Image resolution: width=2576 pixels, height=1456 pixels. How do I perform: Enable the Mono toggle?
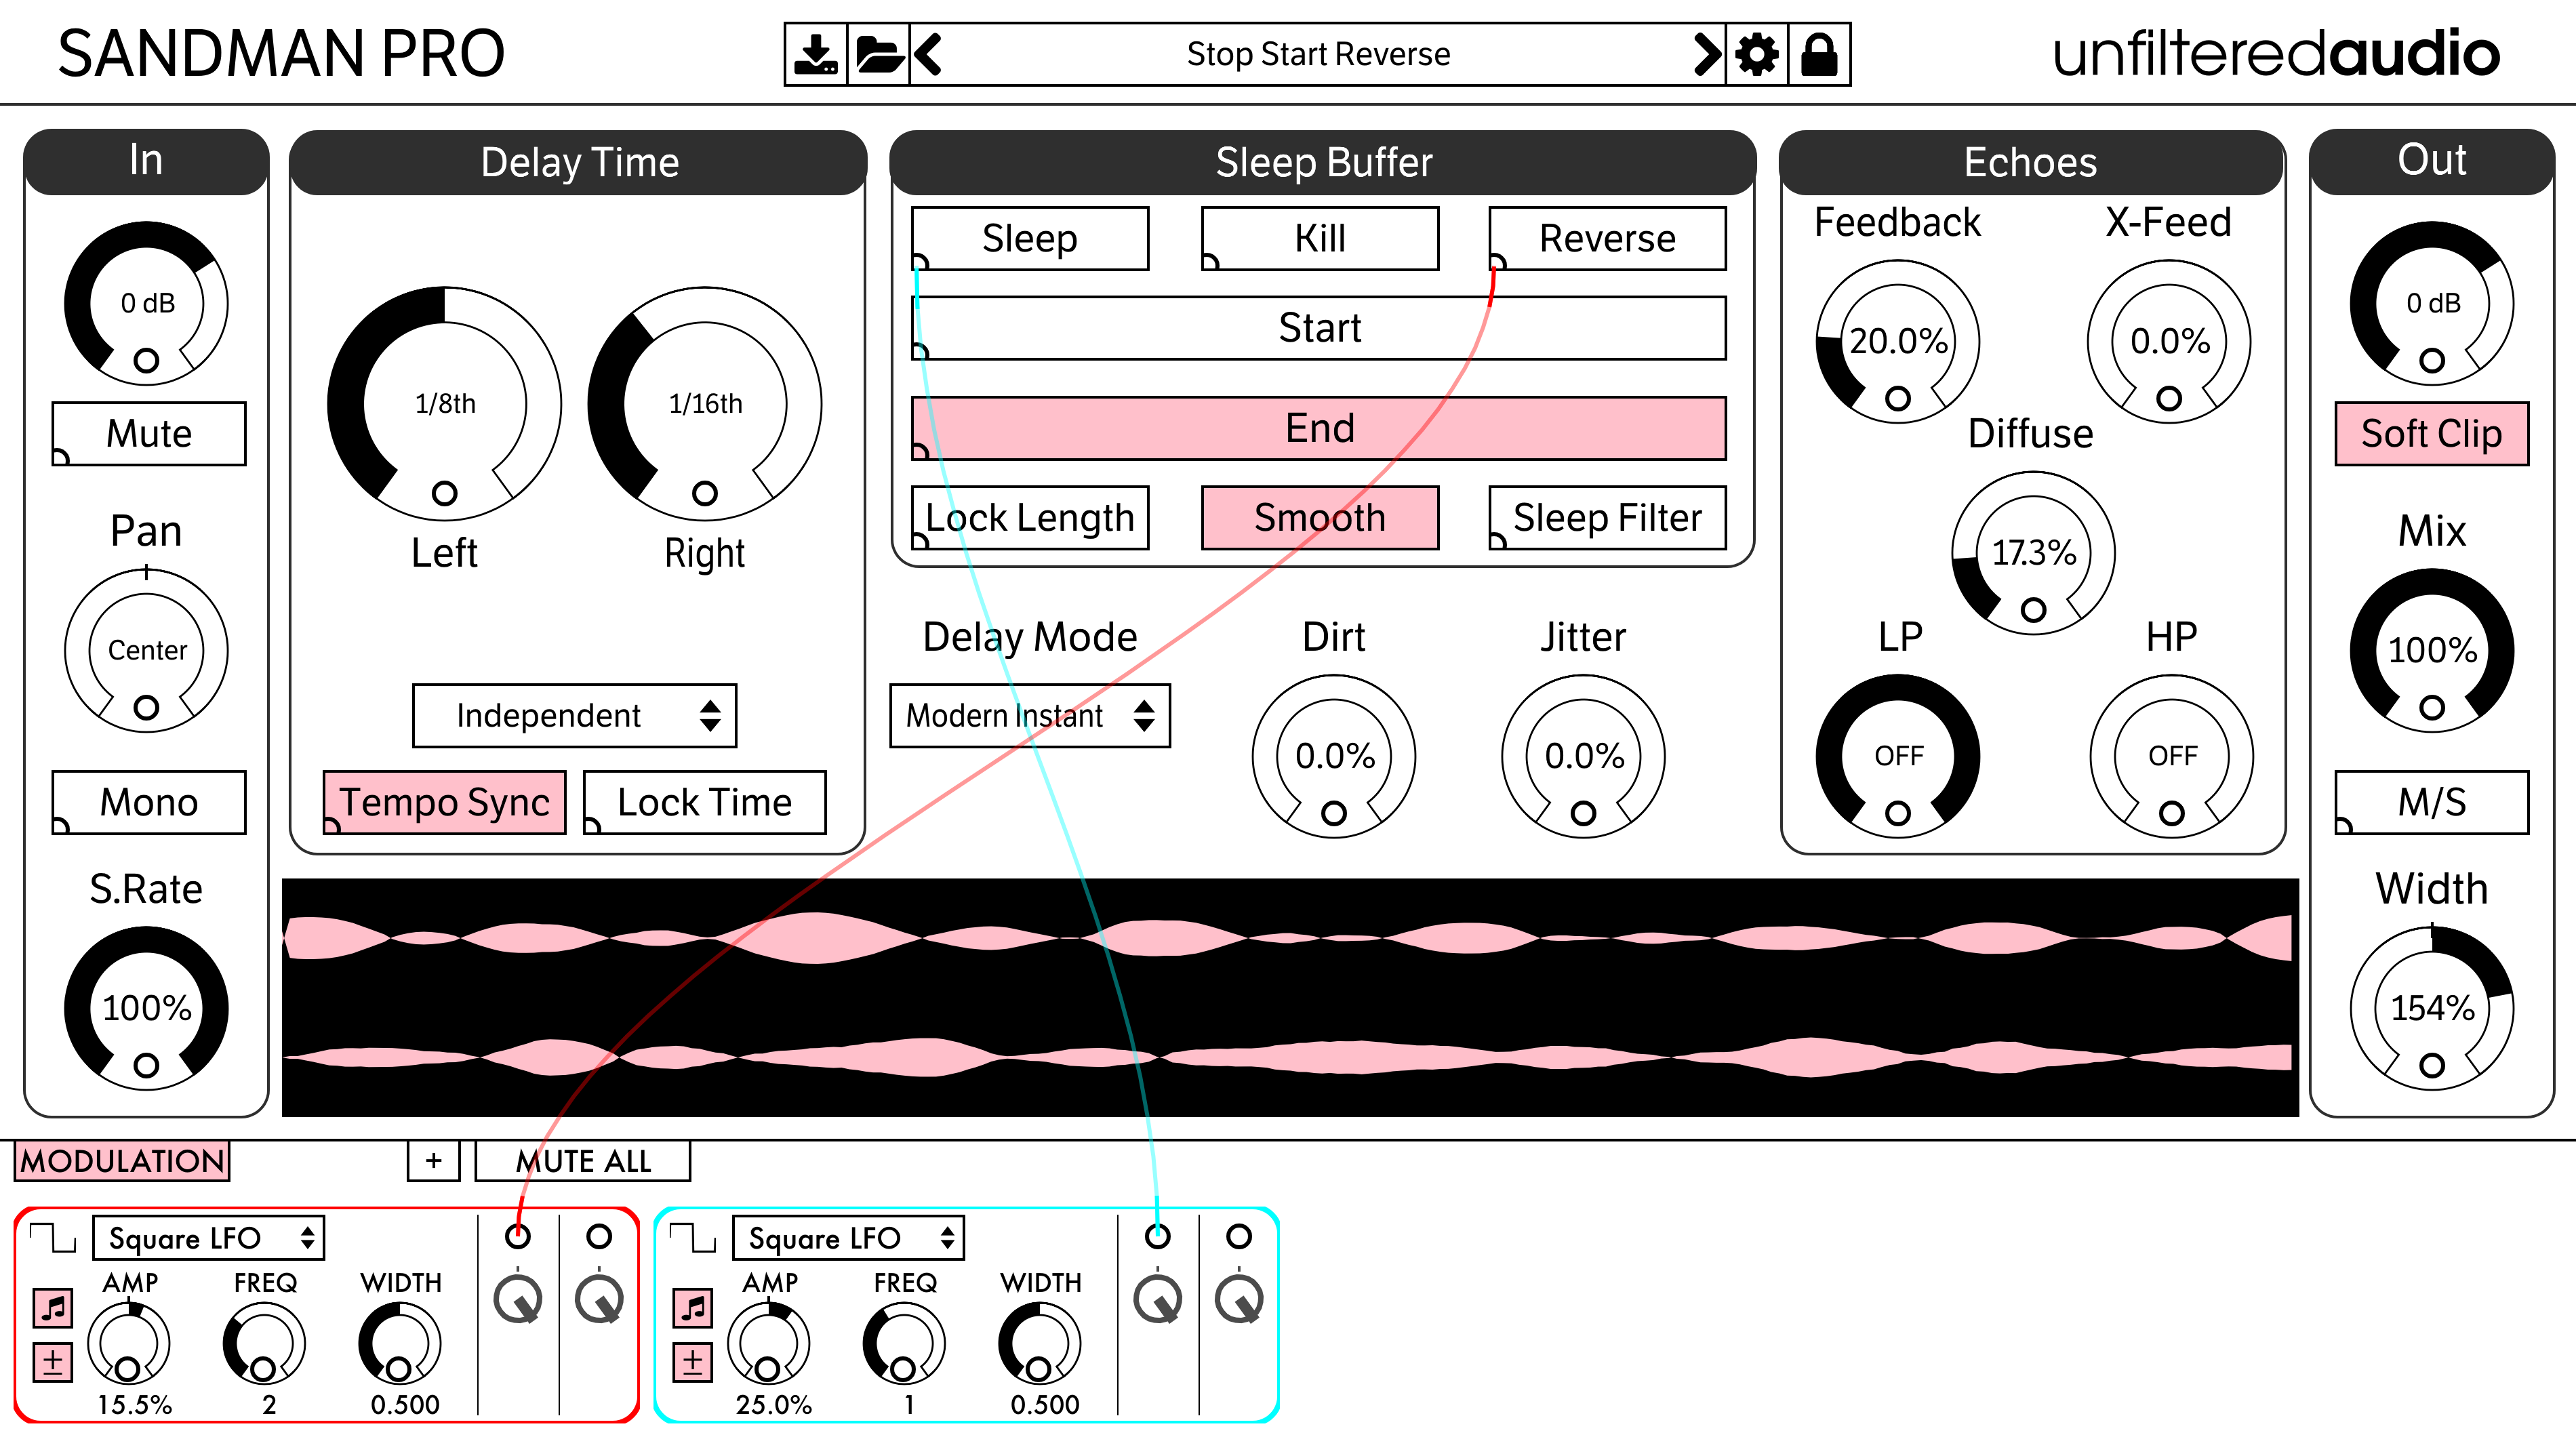(149, 802)
